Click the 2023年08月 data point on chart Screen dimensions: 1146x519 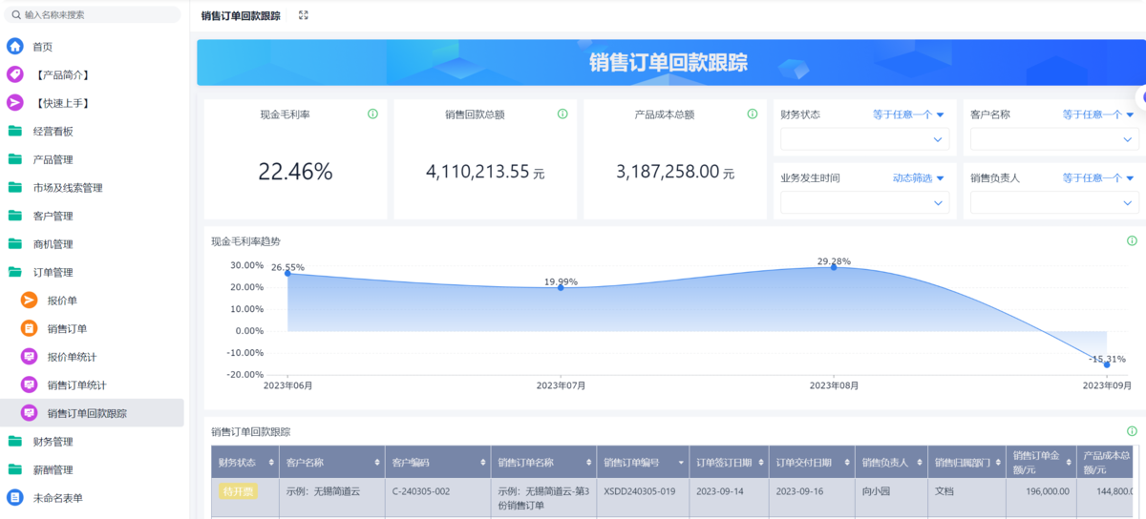pyautogui.click(x=834, y=267)
